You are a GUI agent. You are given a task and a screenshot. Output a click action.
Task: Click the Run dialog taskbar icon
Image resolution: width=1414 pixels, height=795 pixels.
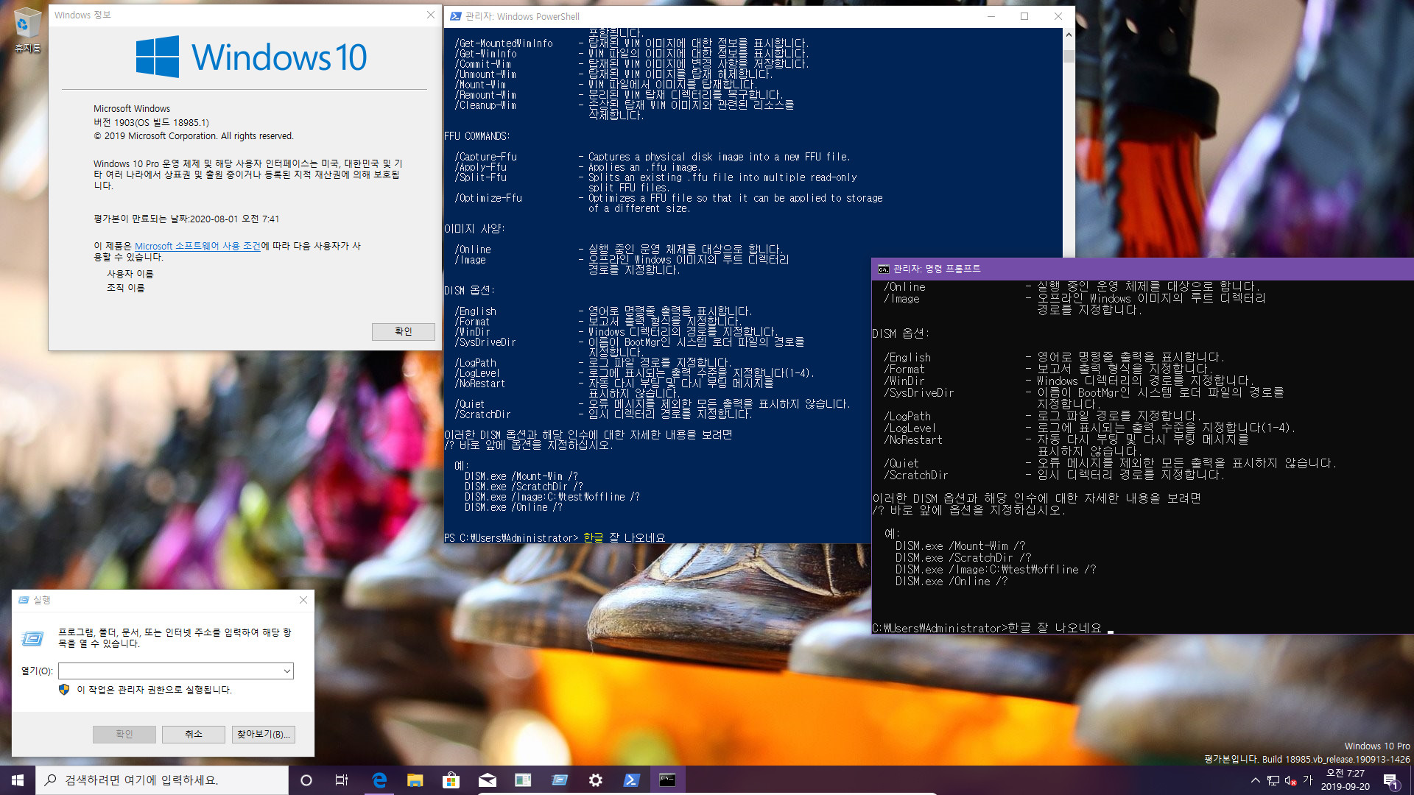tap(559, 780)
